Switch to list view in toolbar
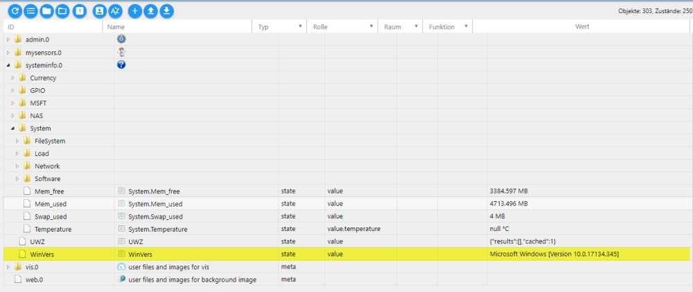Image resolution: width=693 pixels, height=292 pixels. pos(30,11)
